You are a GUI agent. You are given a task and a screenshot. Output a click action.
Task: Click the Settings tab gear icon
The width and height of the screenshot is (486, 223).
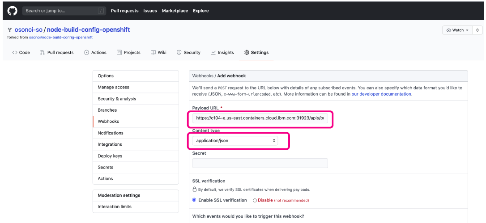247,53
